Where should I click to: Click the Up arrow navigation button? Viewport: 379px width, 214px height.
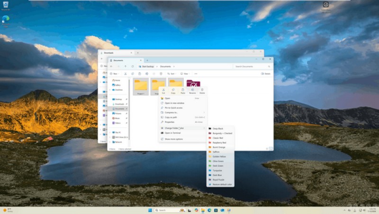126,66
